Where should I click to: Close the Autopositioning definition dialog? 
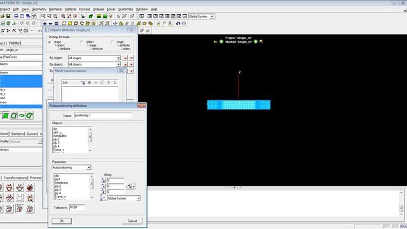[x=142, y=106]
